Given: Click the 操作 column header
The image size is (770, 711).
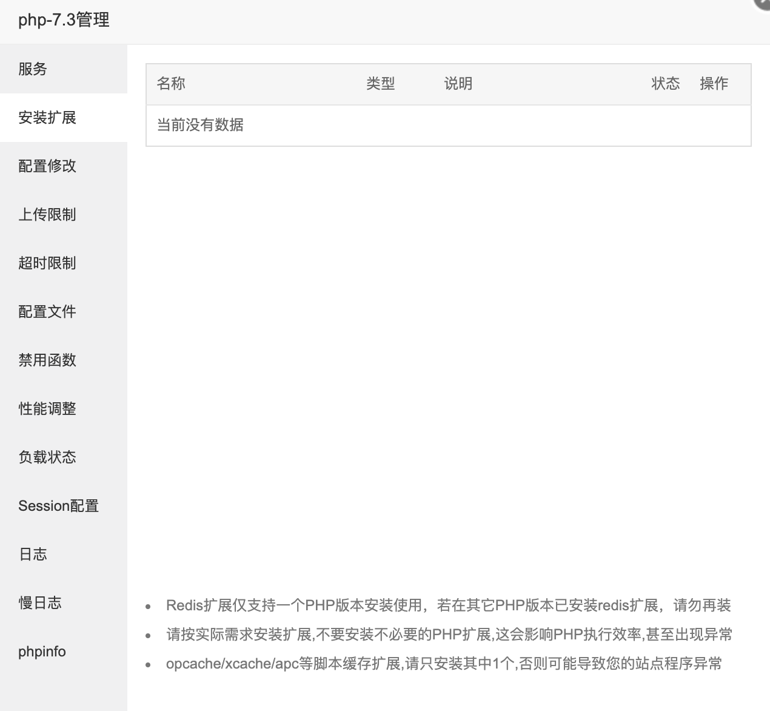Looking at the screenshot, I should point(714,84).
